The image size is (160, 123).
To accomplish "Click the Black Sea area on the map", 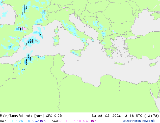I will click(x=145, y=23).
